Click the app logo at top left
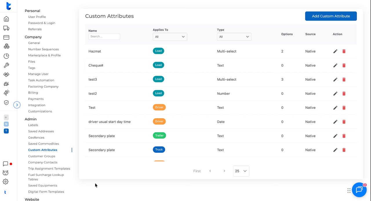Screen dimensions: 371x201 (x=8, y=6)
